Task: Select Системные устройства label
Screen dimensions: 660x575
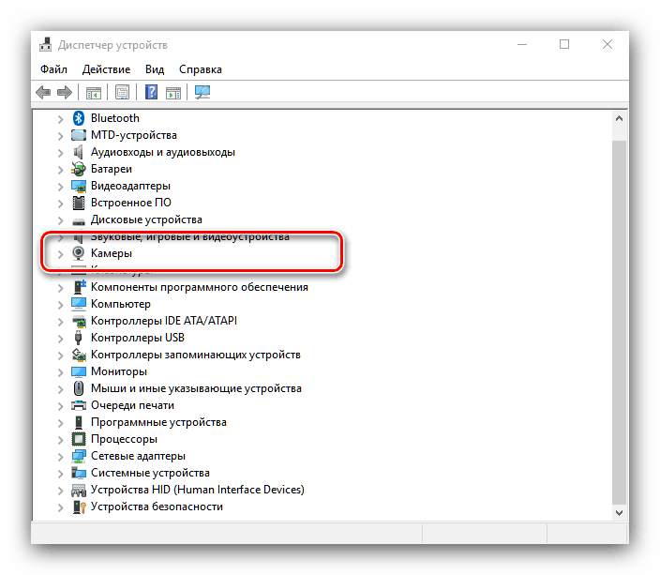Action: point(150,473)
